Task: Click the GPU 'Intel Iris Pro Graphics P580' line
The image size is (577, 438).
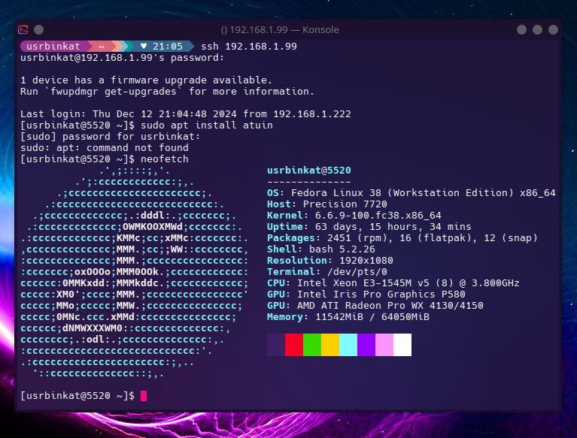Action: click(x=366, y=295)
